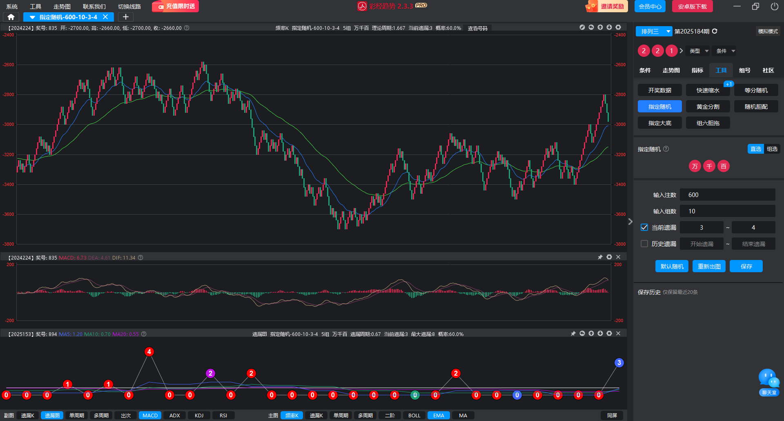Close the MACD sub-chart panel
The width and height of the screenshot is (784, 421).
coord(618,257)
